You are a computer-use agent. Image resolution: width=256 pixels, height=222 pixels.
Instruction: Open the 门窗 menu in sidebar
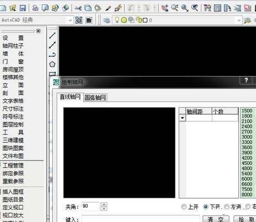[x=13, y=61]
